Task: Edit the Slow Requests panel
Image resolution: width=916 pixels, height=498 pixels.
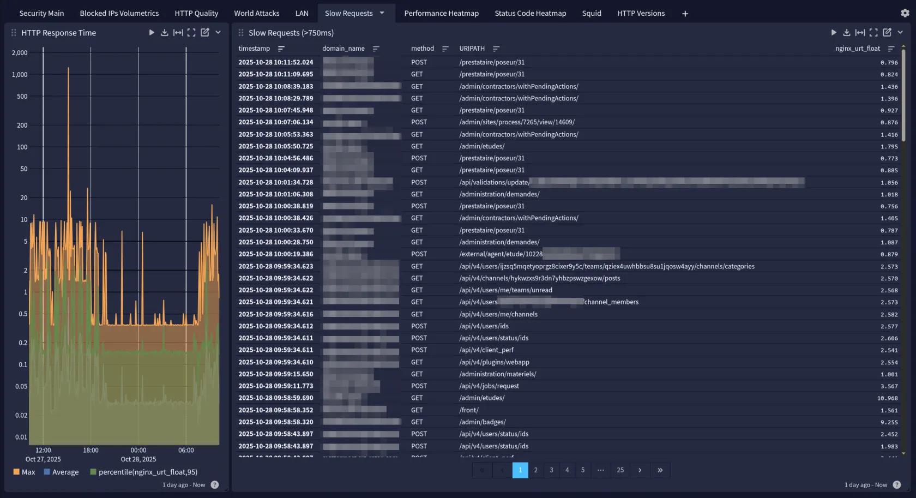Action: click(x=887, y=33)
